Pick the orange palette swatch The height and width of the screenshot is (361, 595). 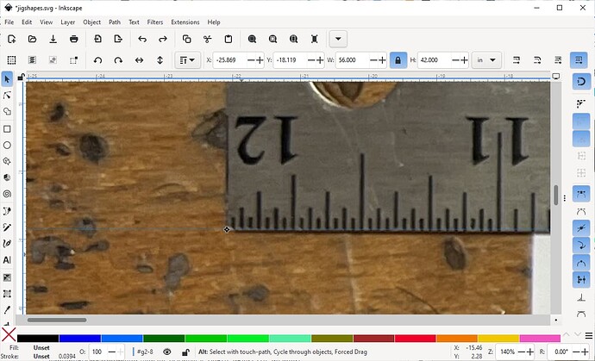tap(457, 339)
